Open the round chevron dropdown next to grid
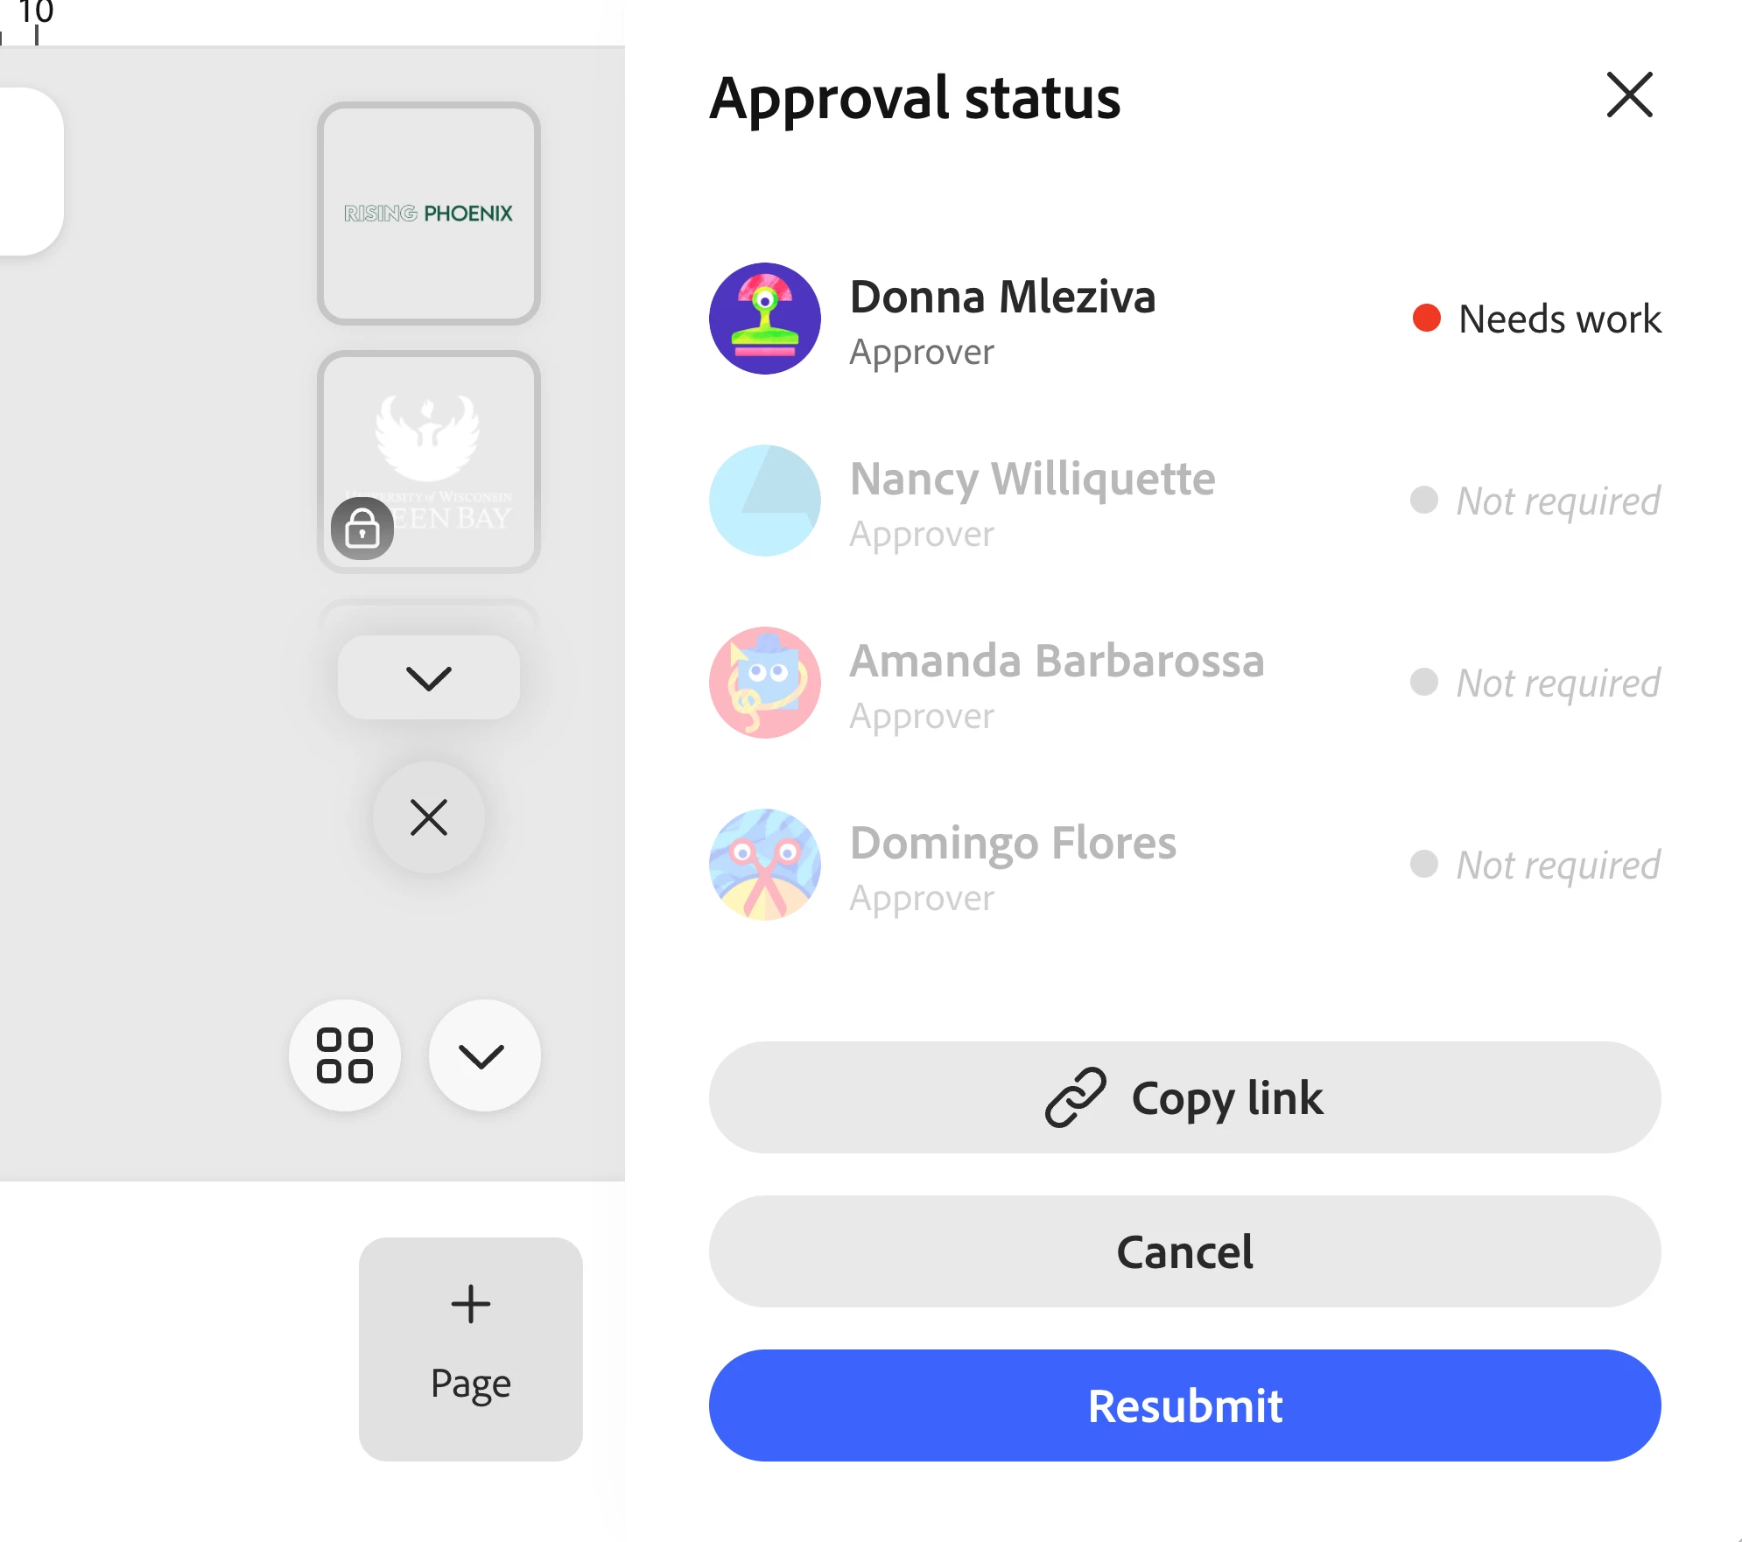Screen dimensions: 1742x1542 click(x=484, y=1055)
